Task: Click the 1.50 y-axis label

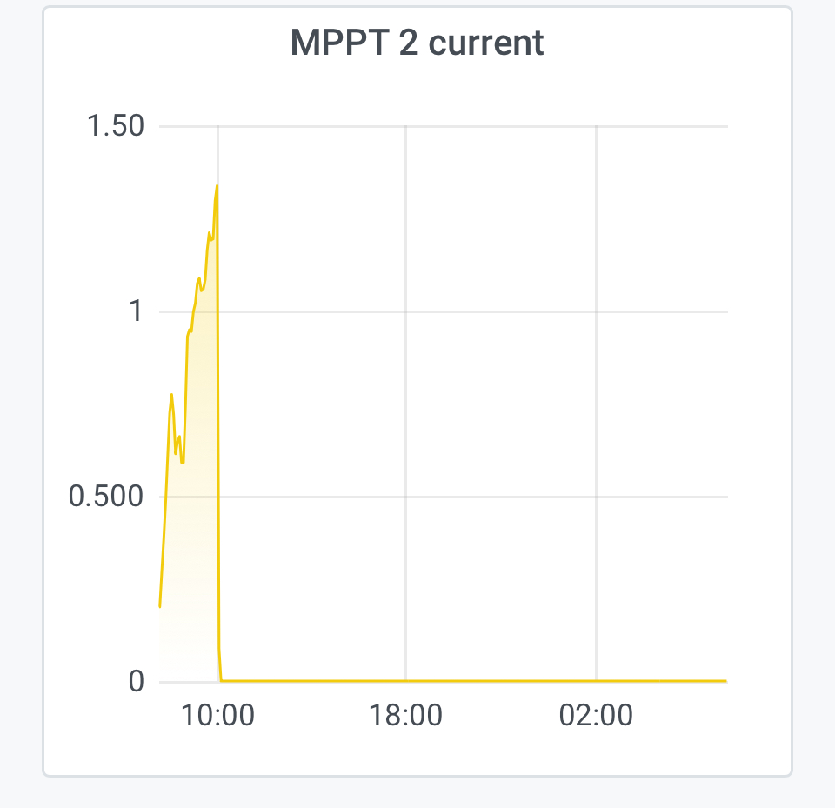Action: pos(114,126)
